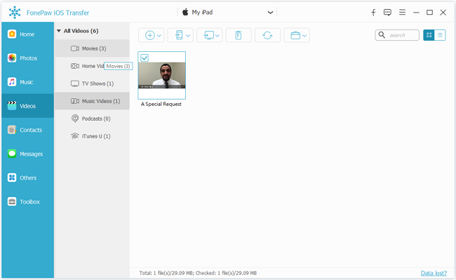The image size is (456, 280).
Task: Uncheck the A Special Request video checkbox
Action: (145, 58)
